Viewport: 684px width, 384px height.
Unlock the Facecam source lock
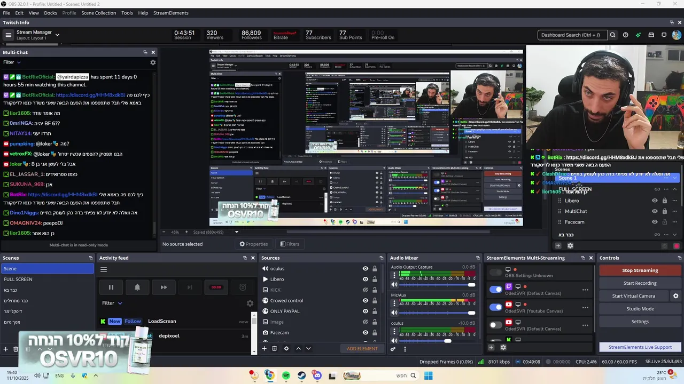coord(375,333)
